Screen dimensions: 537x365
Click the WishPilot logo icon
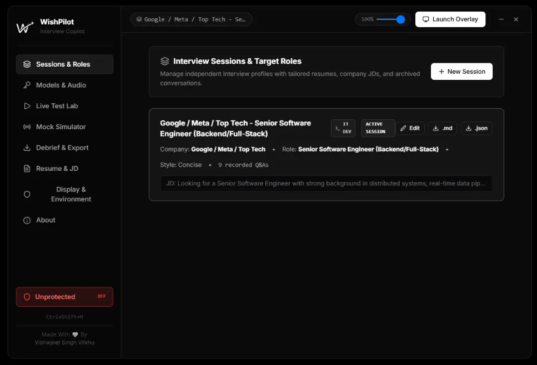25,27
